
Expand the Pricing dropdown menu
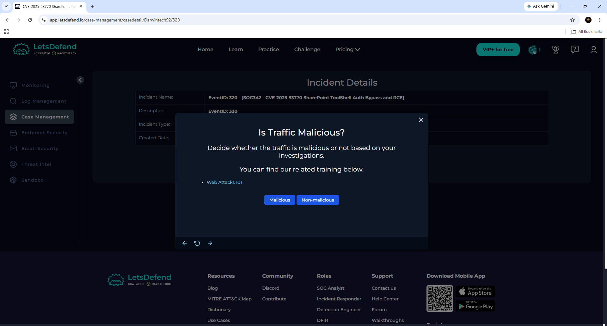pos(348,50)
